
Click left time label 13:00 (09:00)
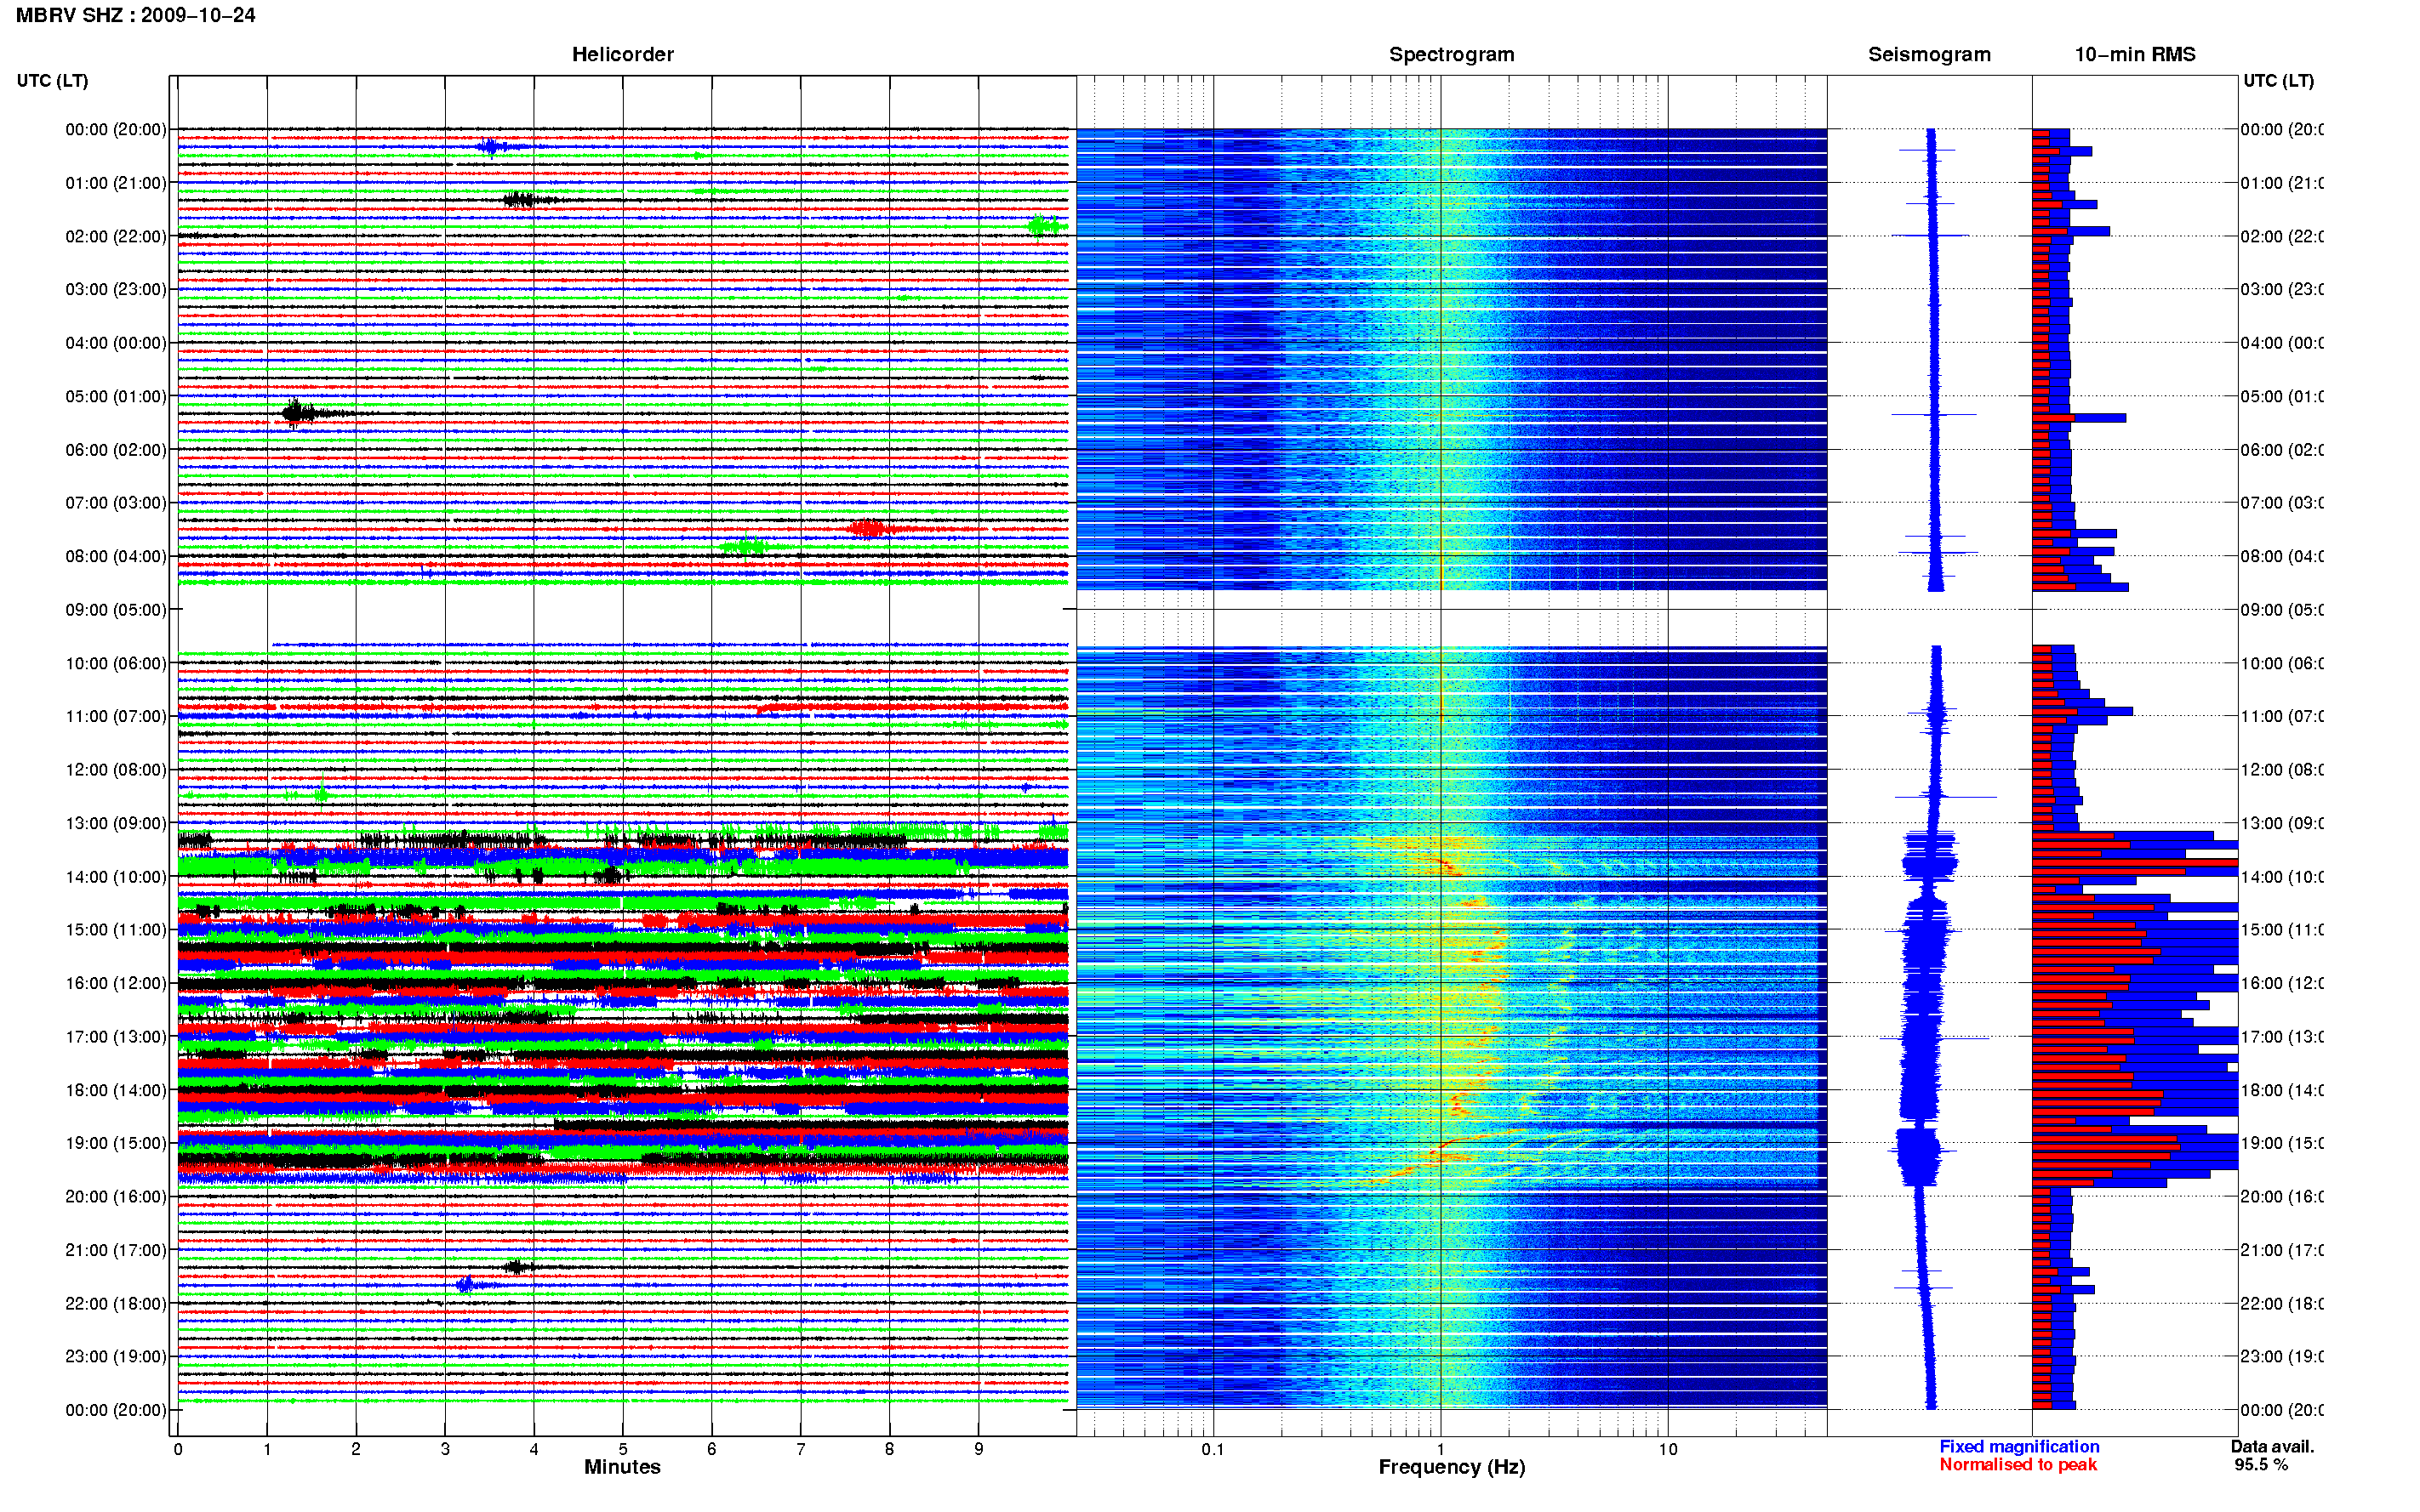pos(116,823)
